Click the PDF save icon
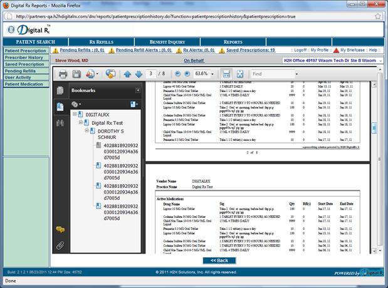Image resolution: width=388 pixels, height=288 pixels. [x=76, y=74]
